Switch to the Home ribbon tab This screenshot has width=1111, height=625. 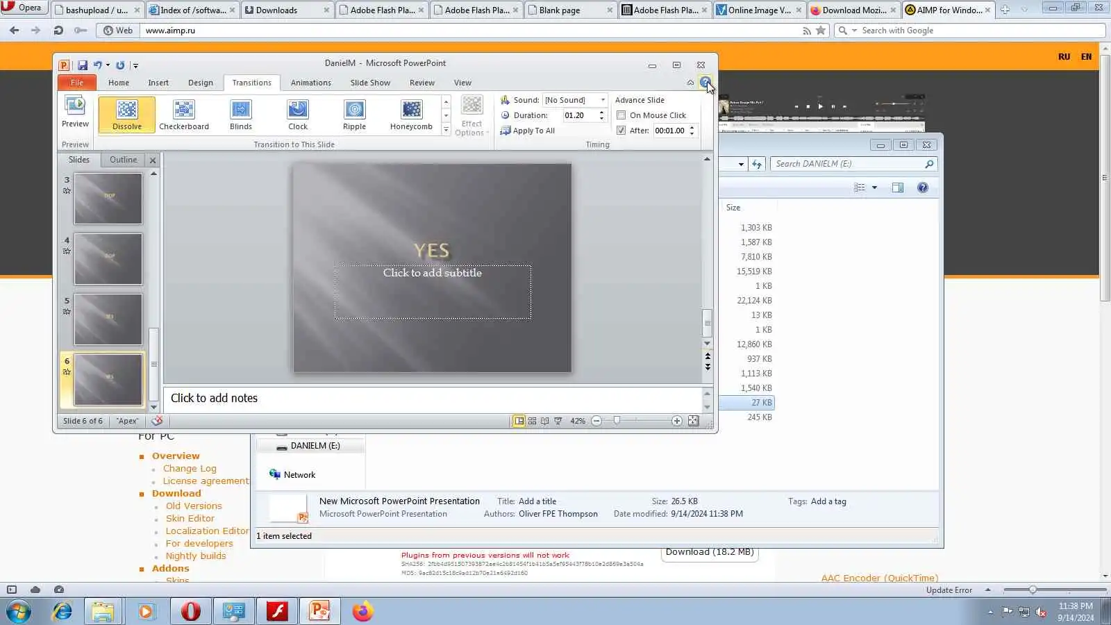pyautogui.click(x=119, y=83)
